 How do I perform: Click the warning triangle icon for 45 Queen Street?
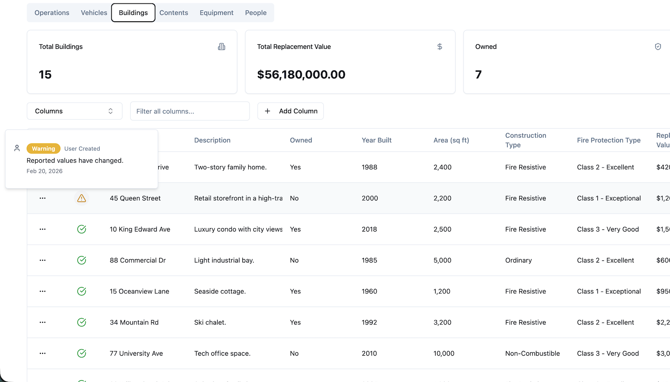(x=82, y=198)
